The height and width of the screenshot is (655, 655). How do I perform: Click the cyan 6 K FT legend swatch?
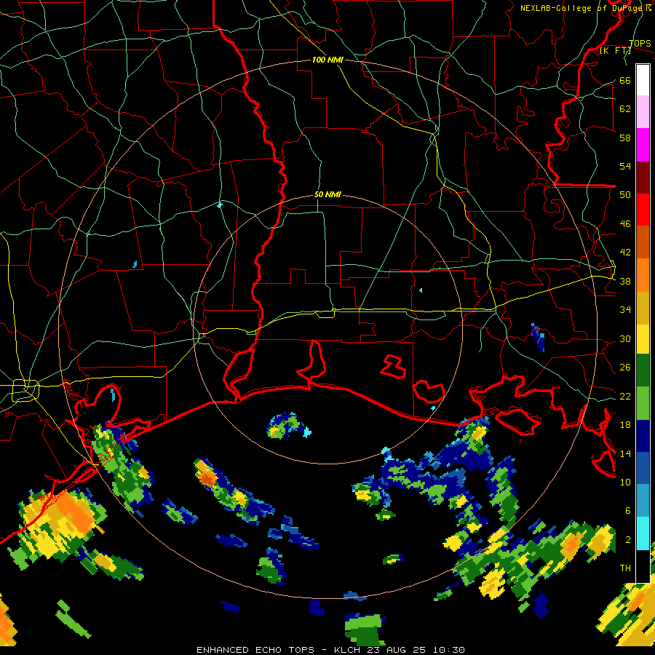coord(643,533)
